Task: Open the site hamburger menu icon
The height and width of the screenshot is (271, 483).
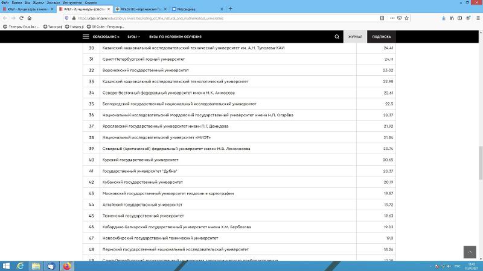Action: click(86, 37)
